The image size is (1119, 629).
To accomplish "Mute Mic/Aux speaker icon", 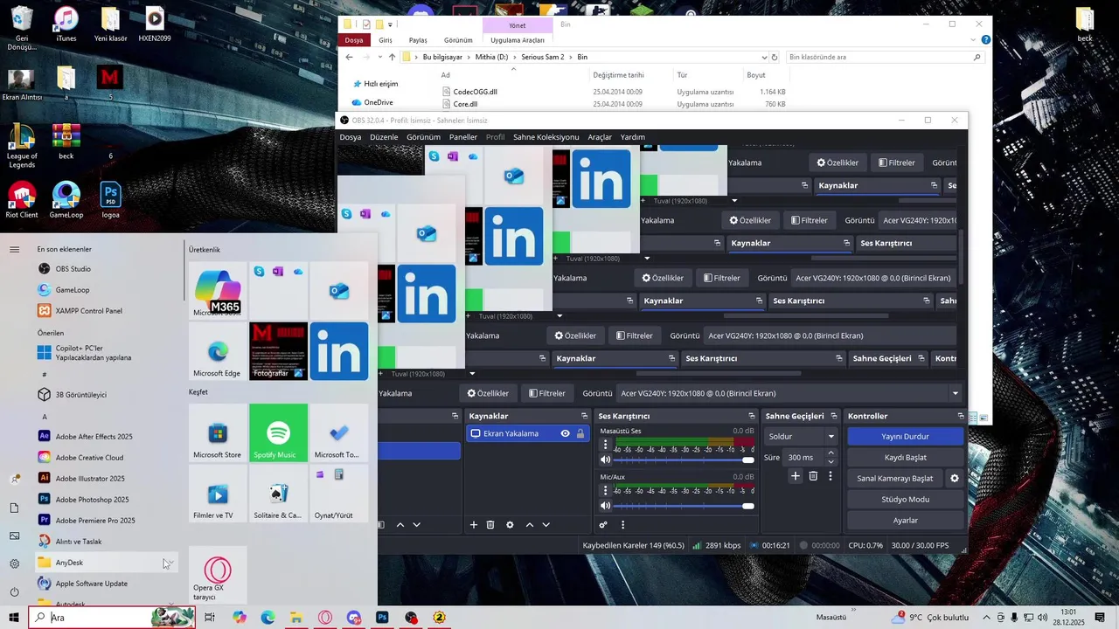I will (605, 506).
